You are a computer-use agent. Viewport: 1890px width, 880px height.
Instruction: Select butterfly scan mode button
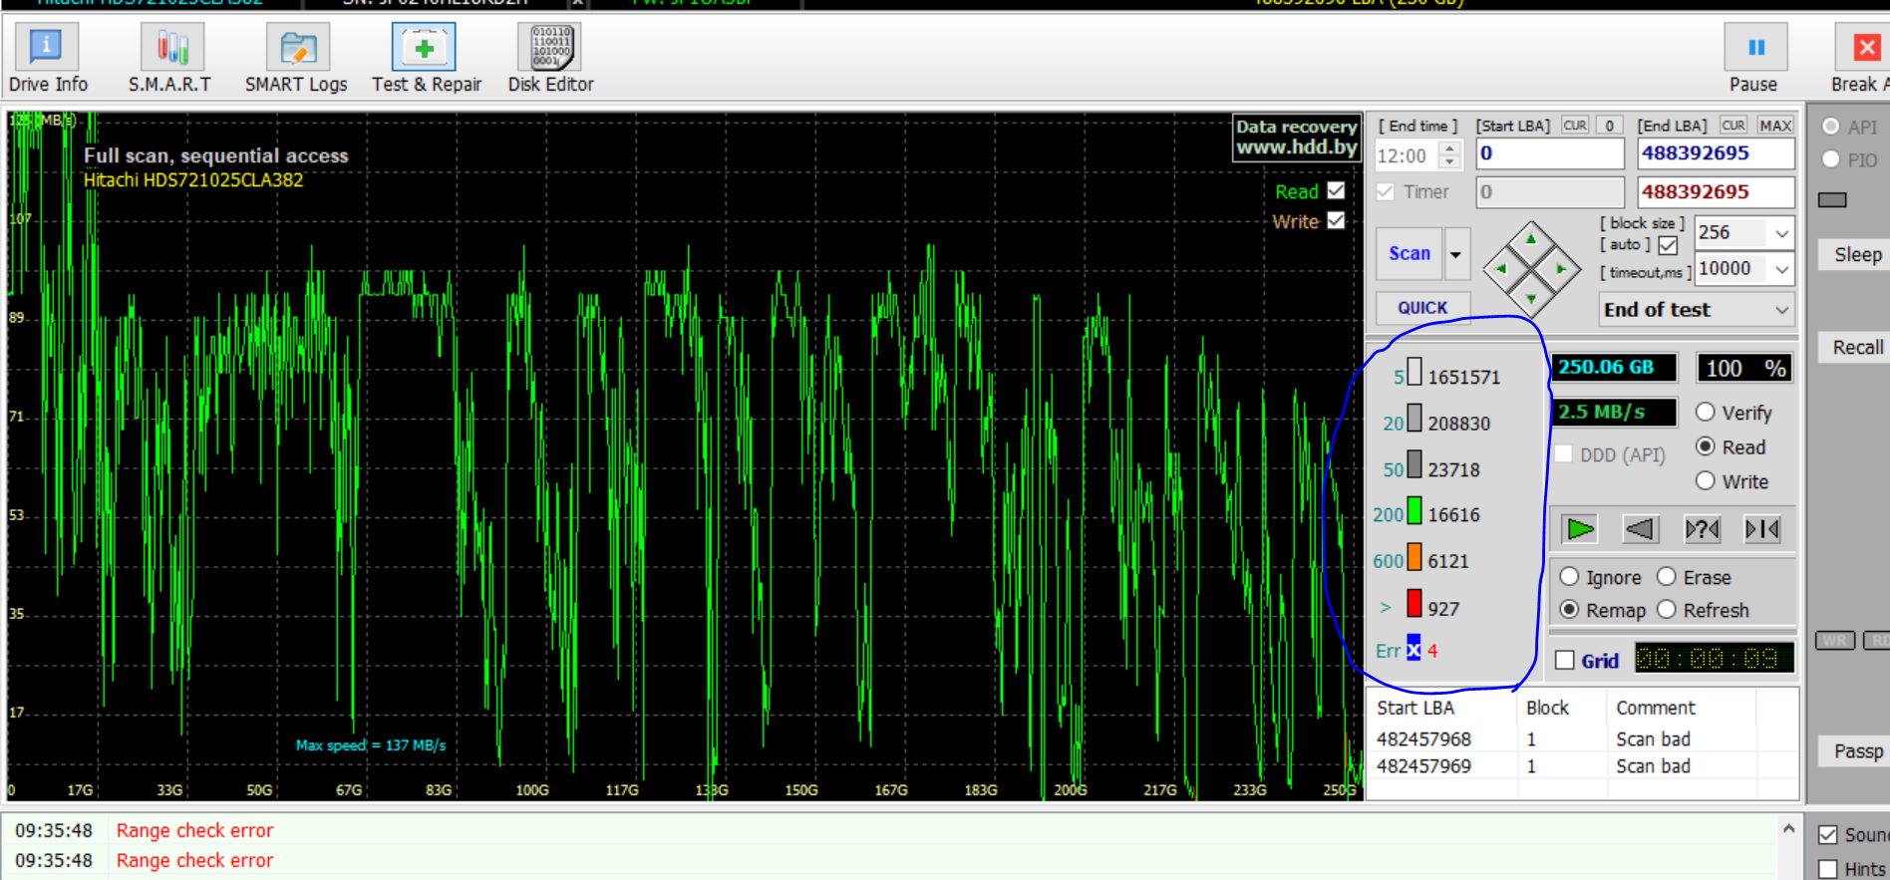(1761, 528)
